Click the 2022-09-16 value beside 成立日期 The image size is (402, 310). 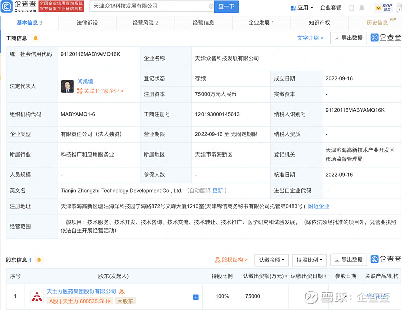339,79
